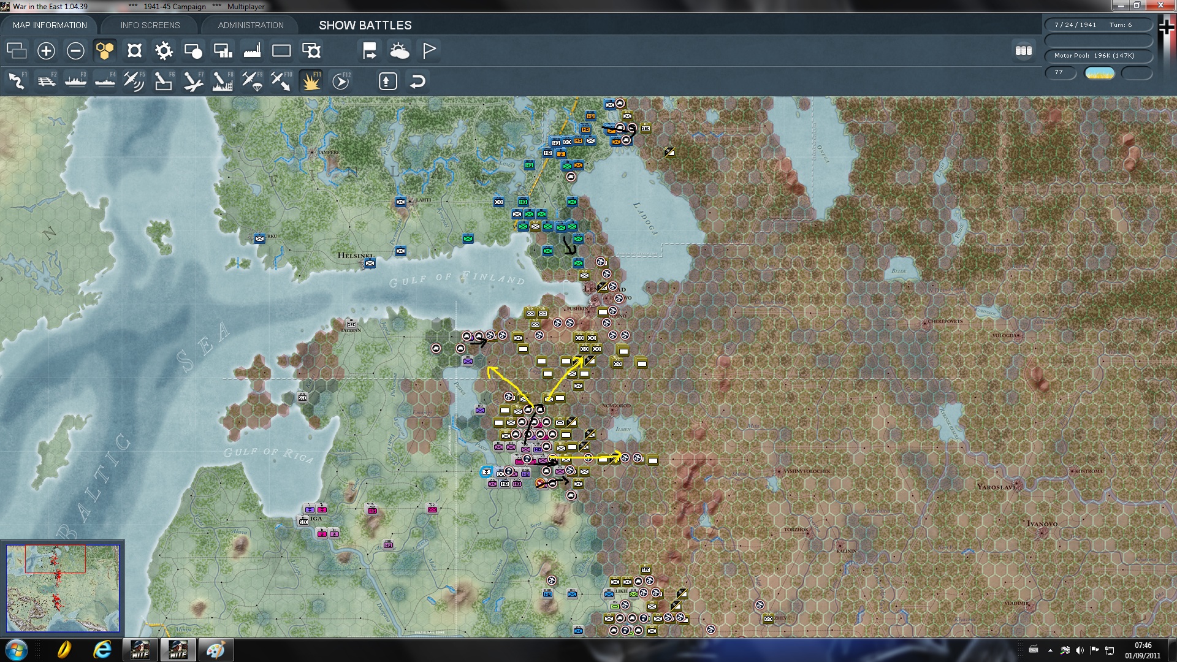Select the F5 air recon mode

pos(134,81)
